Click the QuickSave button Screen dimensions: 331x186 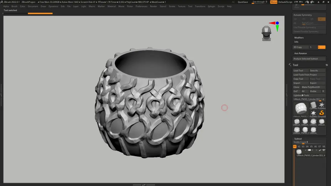point(243,2)
